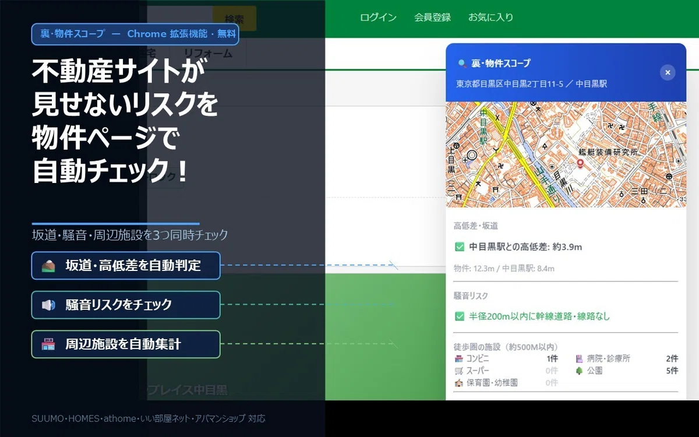
Task: Click the 中目黒駅 label on the map
Action: click(484, 127)
